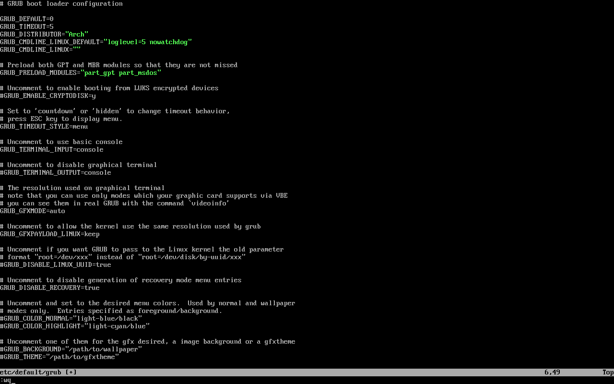The height and width of the screenshot is (384, 614).
Task: Click the commented GRUB_ENABLE_CRYPTODISK=y line
Action: click(x=48, y=96)
